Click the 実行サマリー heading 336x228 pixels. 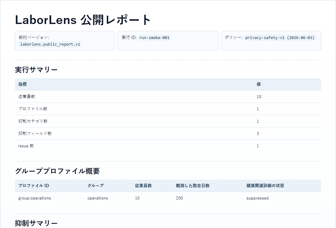36,70
